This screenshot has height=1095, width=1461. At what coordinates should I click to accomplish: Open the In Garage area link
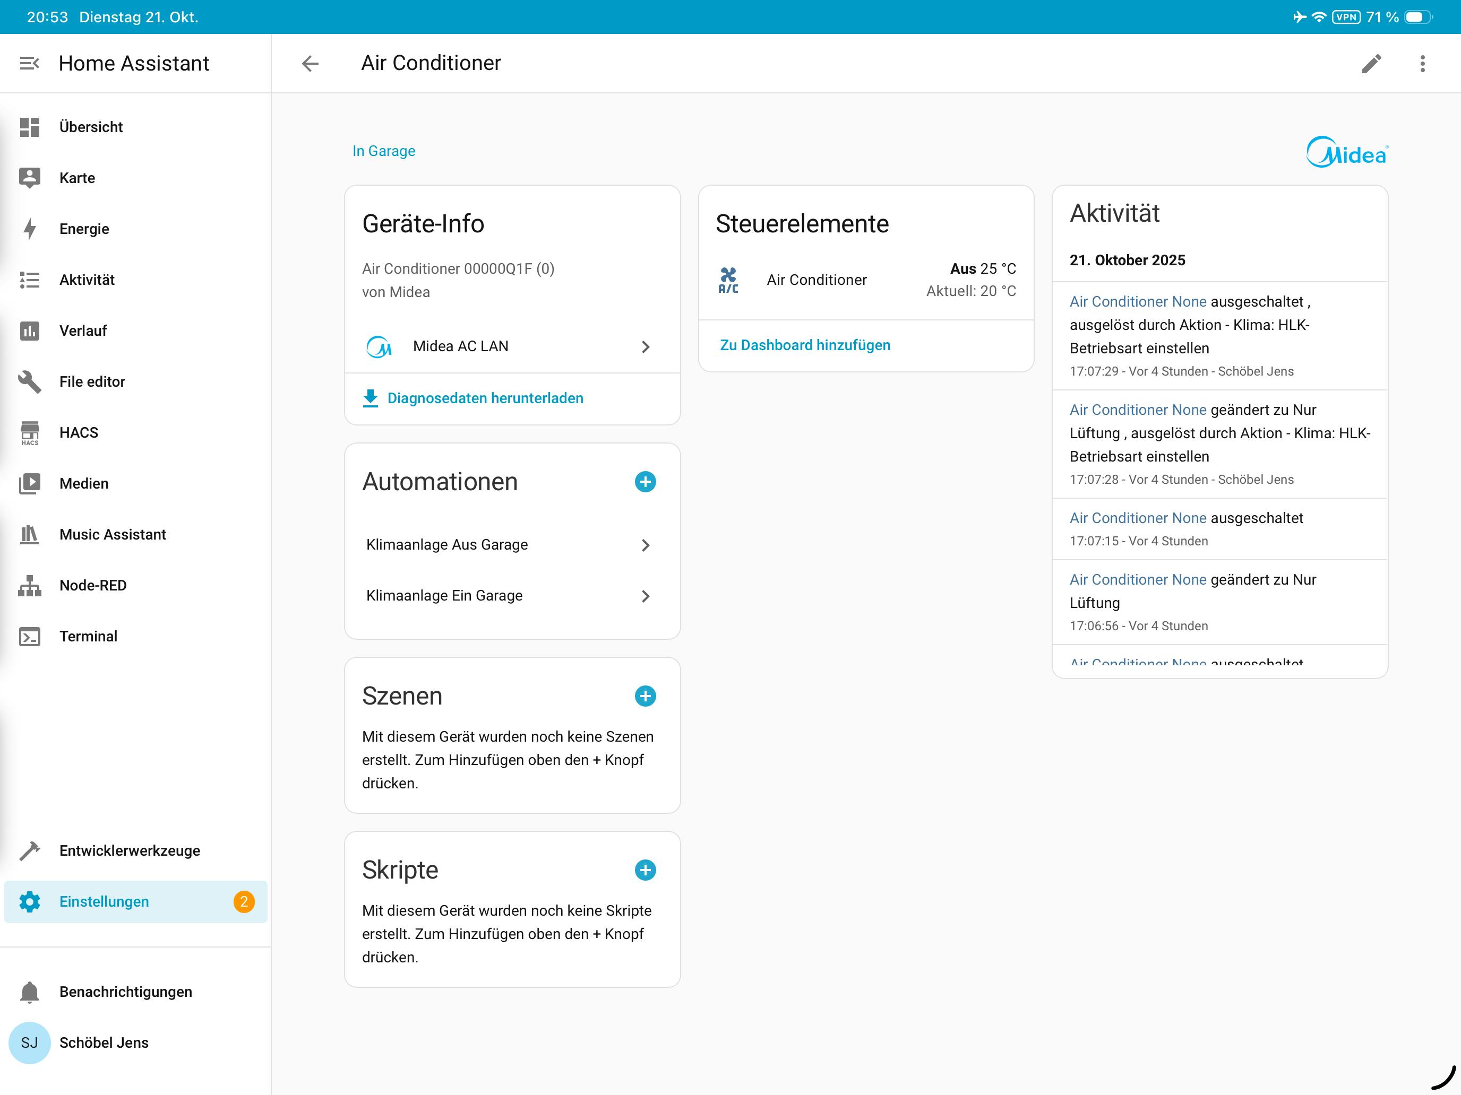coord(384,151)
